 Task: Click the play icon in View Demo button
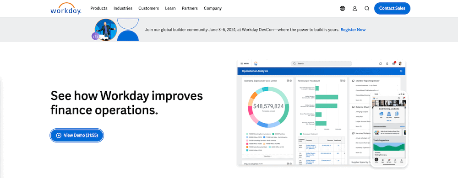click(59, 135)
